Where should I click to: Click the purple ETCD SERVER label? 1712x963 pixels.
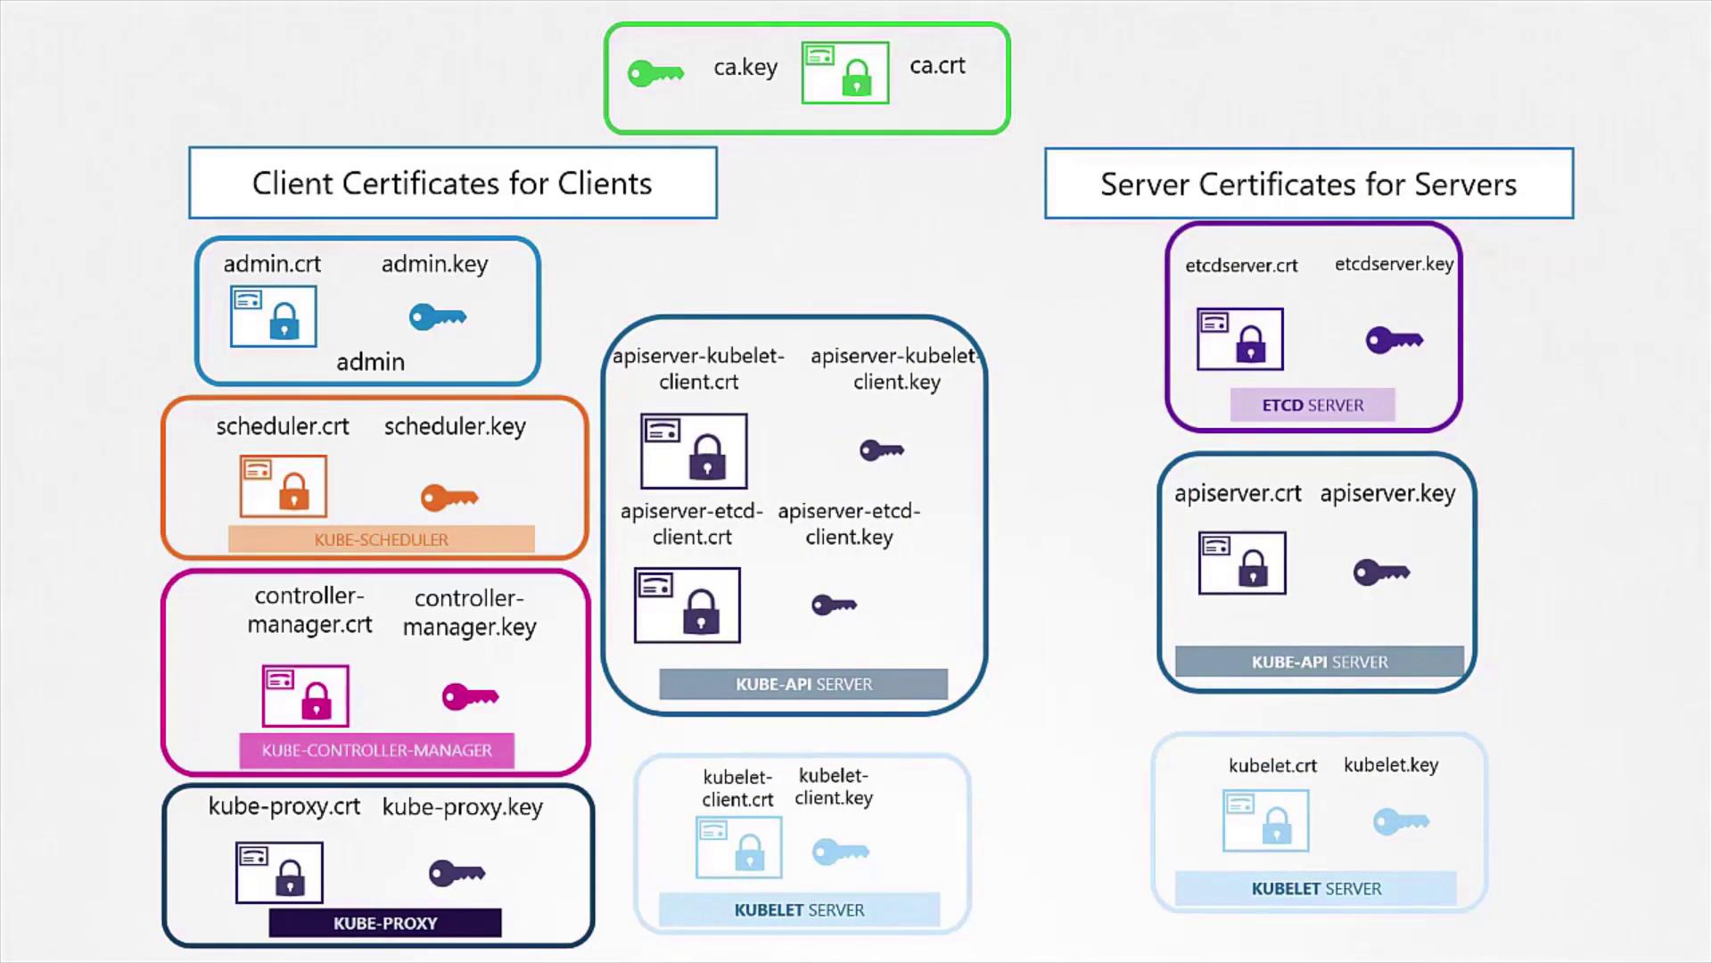pos(1313,406)
